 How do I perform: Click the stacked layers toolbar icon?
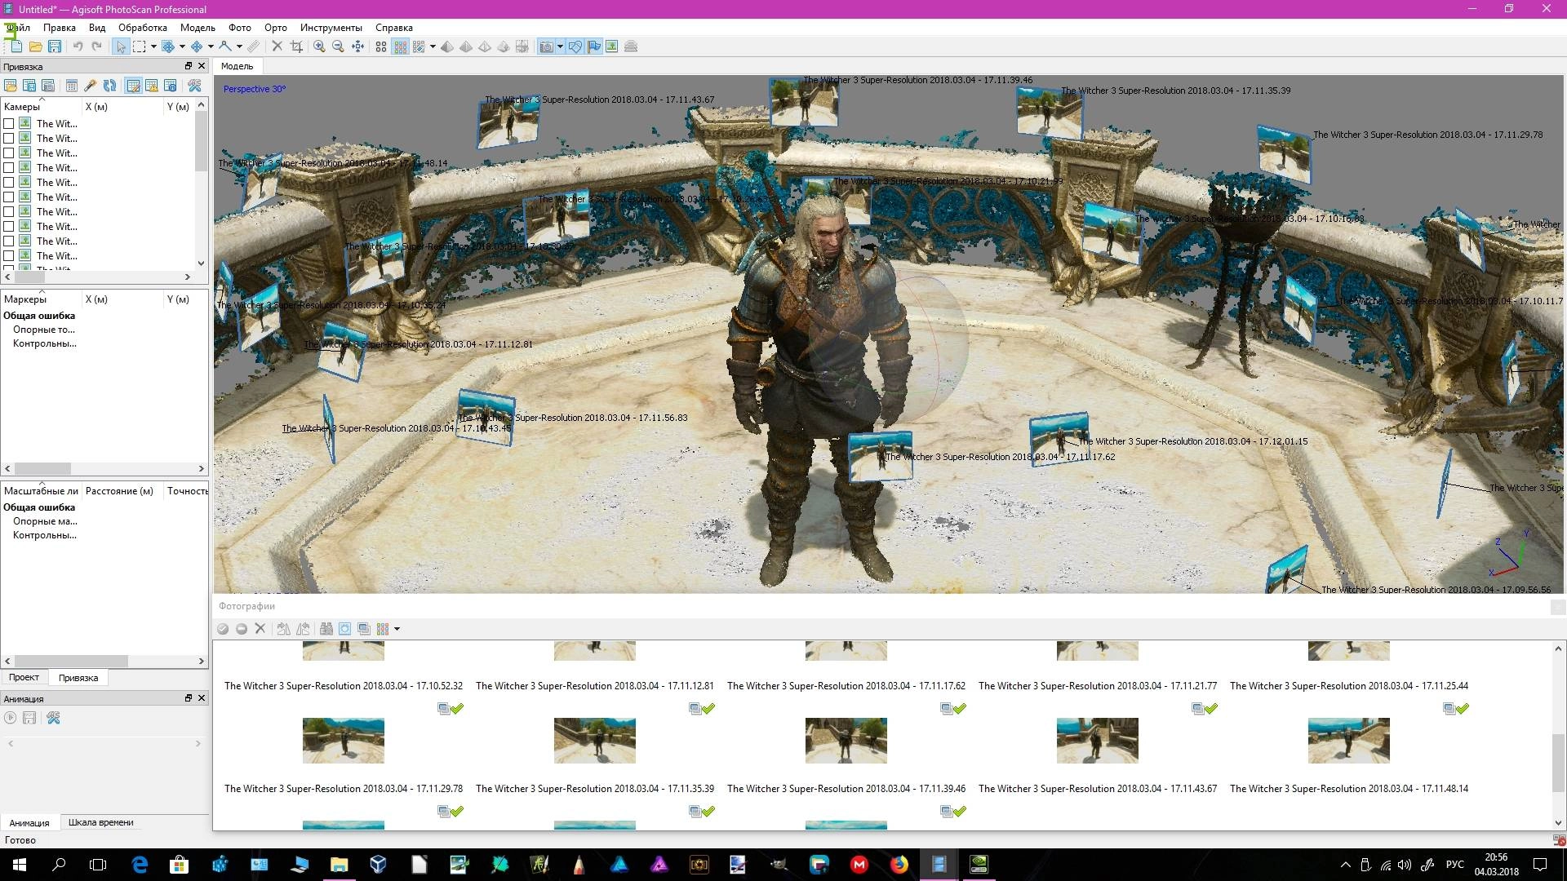(x=631, y=46)
